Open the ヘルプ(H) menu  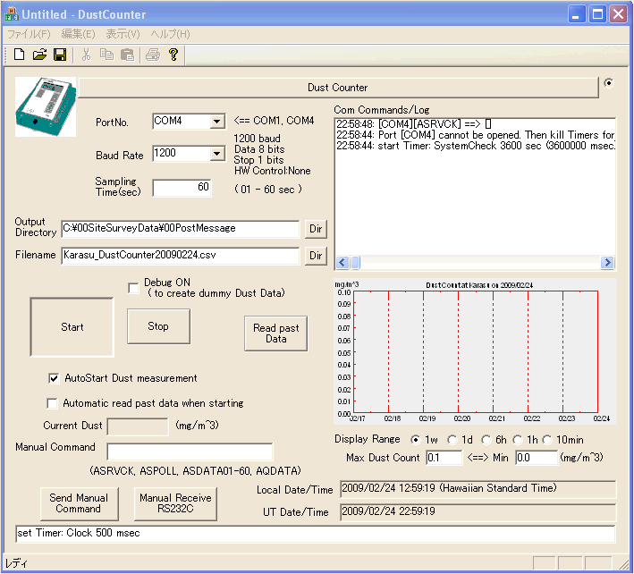coord(170,34)
